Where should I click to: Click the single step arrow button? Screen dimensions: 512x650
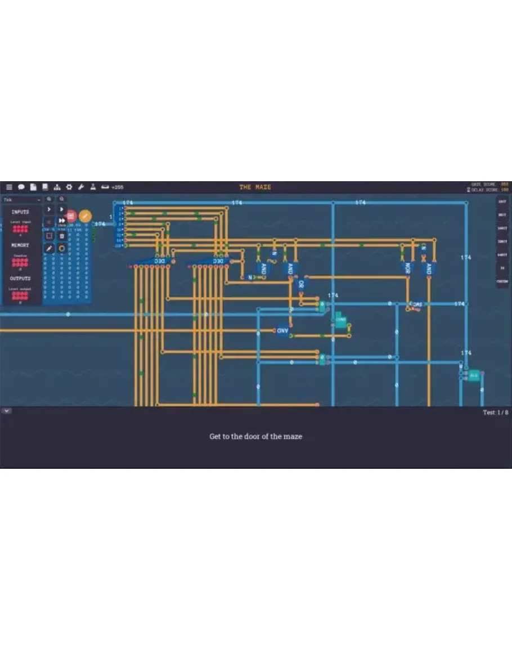pyautogui.click(x=49, y=209)
